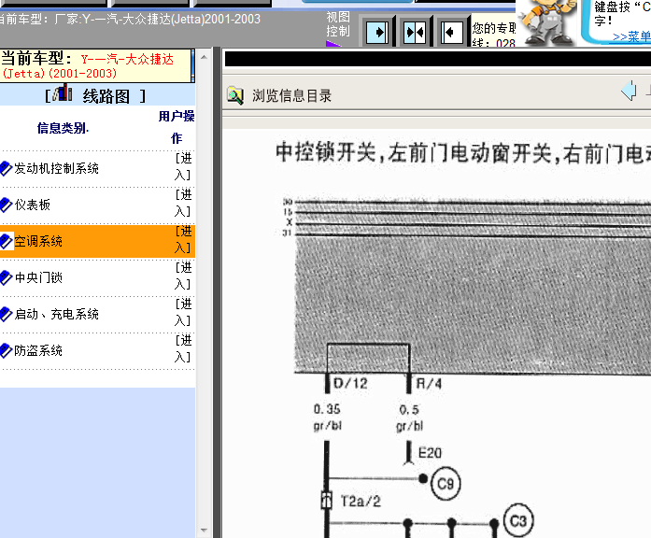Click the 0.5 gr/bl wire label

[409, 418]
